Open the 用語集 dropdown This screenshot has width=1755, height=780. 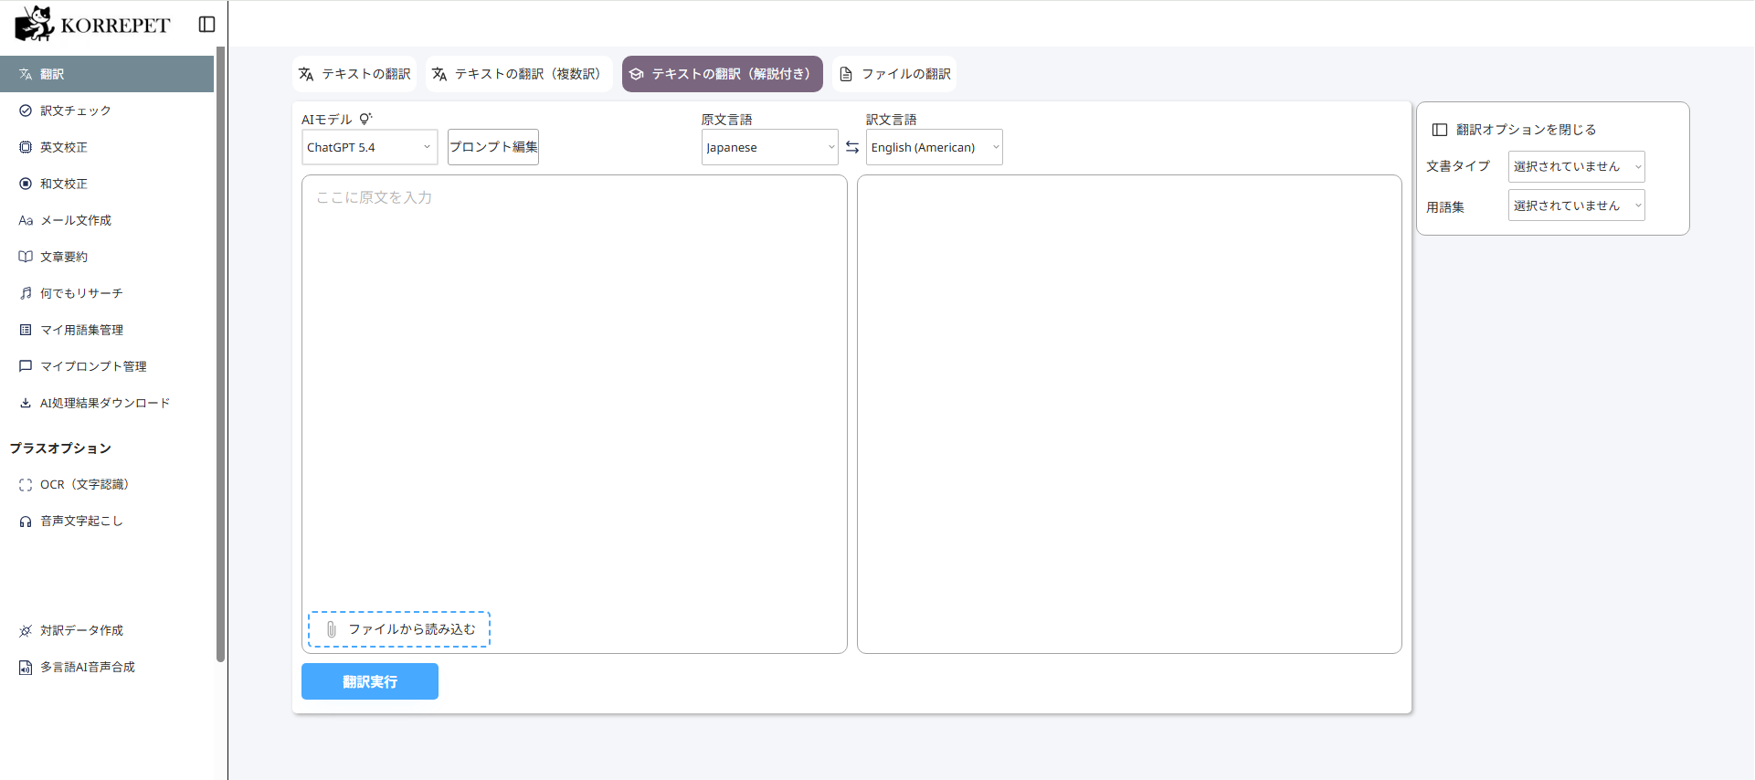[1577, 206]
